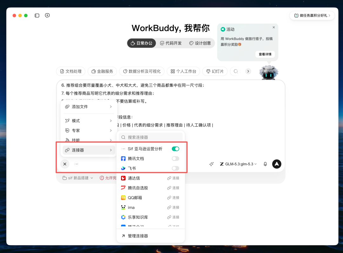Click the ima panda icon
Viewport: 343px width, 253px height.
click(x=123, y=207)
